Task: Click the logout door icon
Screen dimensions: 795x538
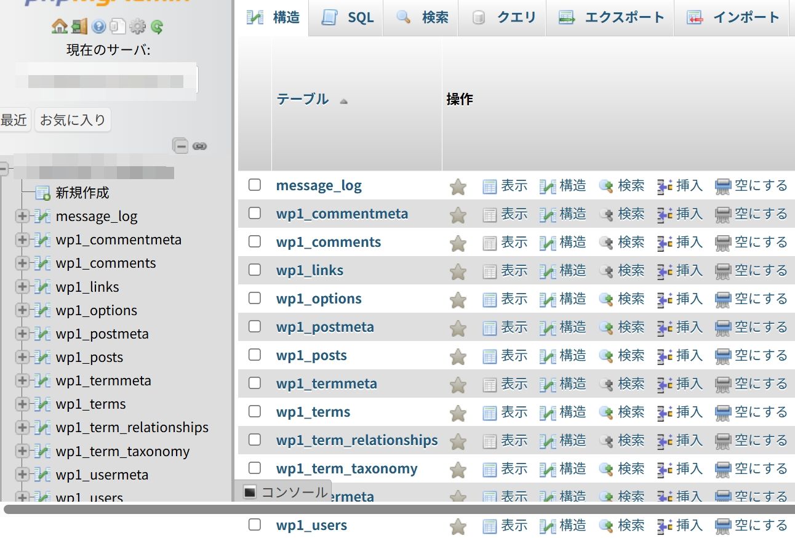Action: coord(79,26)
